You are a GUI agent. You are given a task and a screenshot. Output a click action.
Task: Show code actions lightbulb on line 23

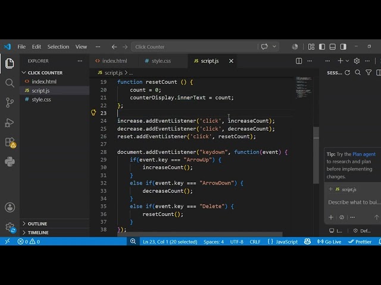click(93, 112)
